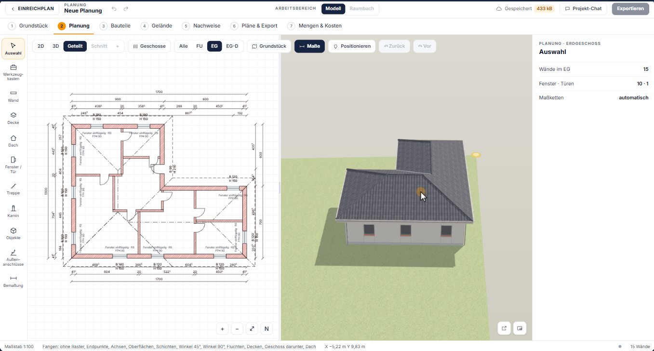This screenshot has height=351, width=654.
Task: Select the FU floor level
Action: pos(200,46)
